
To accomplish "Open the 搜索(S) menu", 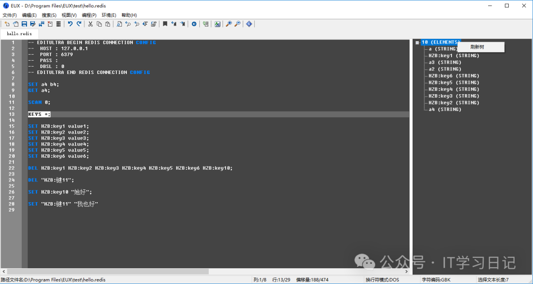I will click(x=49, y=15).
